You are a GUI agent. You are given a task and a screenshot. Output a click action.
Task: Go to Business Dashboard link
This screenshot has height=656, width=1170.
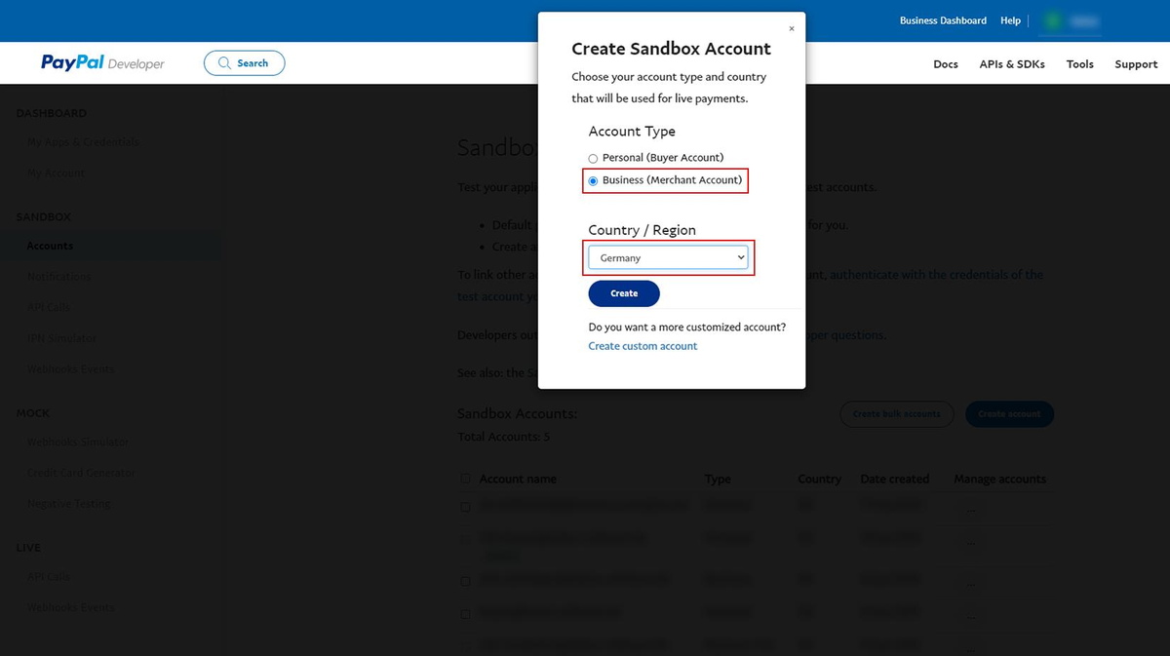tap(943, 20)
